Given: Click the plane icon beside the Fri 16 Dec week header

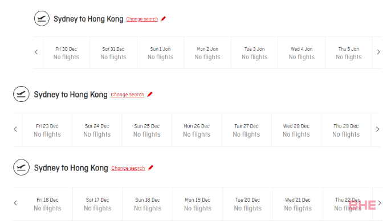Looking at the screenshot, I should pos(21,167).
